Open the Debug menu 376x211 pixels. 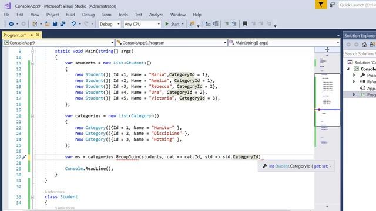pyautogui.click(x=88, y=15)
